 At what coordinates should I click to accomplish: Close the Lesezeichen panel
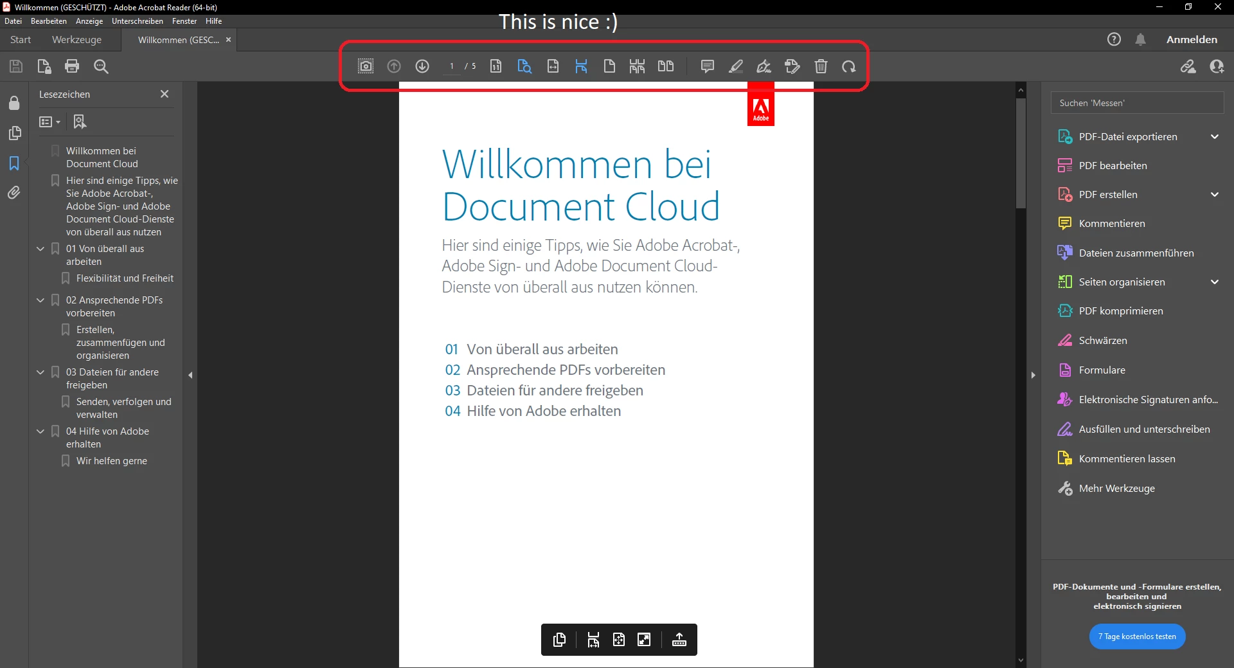pyautogui.click(x=165, y=94)
